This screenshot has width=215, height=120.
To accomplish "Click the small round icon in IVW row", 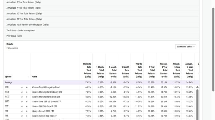I will tap(22, 107).
